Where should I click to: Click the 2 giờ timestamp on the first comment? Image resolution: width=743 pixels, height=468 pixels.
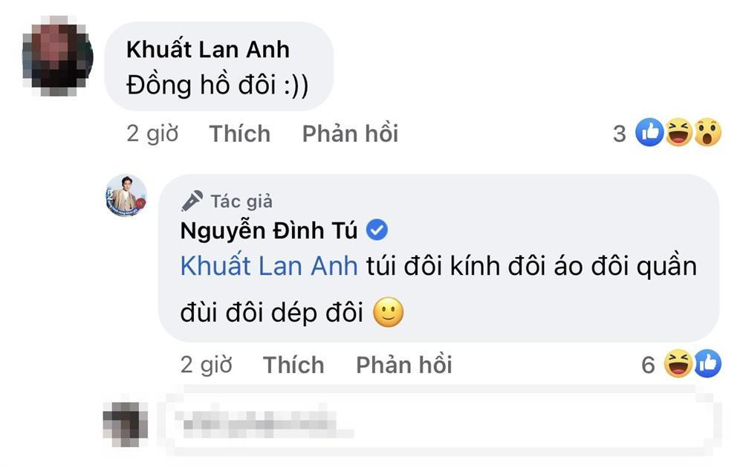click(x=153, y=134)
